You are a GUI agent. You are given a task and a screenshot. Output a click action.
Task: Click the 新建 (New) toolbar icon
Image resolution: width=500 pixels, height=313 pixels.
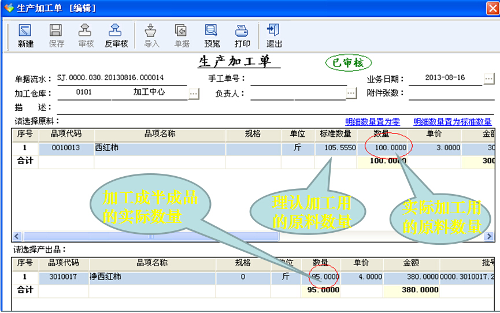pos(25,35)
